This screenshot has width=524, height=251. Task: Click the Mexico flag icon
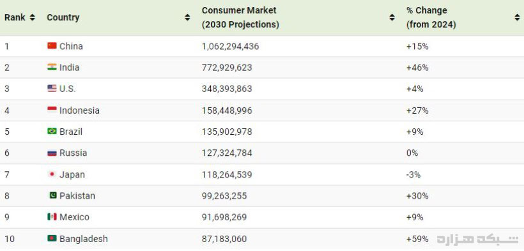click(x=52, y=217)
